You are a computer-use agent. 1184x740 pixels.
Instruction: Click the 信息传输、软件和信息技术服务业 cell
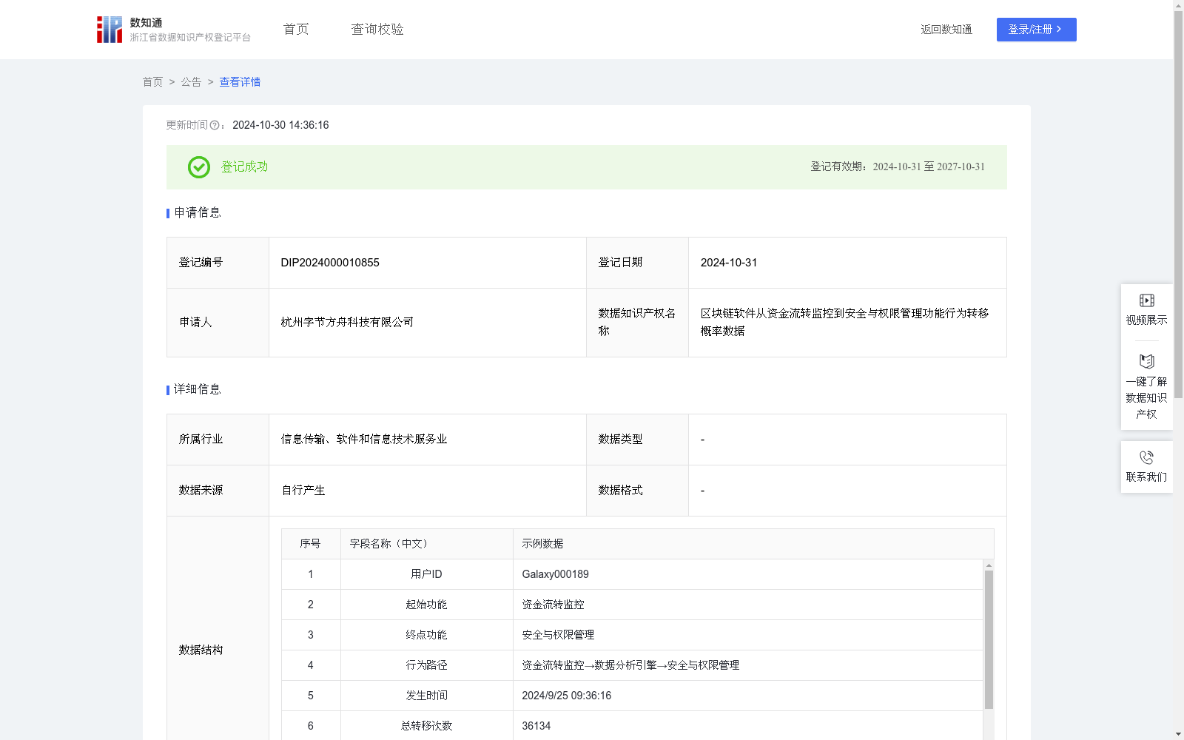click(x=428, y=440)
